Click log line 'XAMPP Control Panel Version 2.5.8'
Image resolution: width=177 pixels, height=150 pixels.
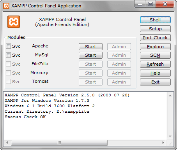point(67,95)
